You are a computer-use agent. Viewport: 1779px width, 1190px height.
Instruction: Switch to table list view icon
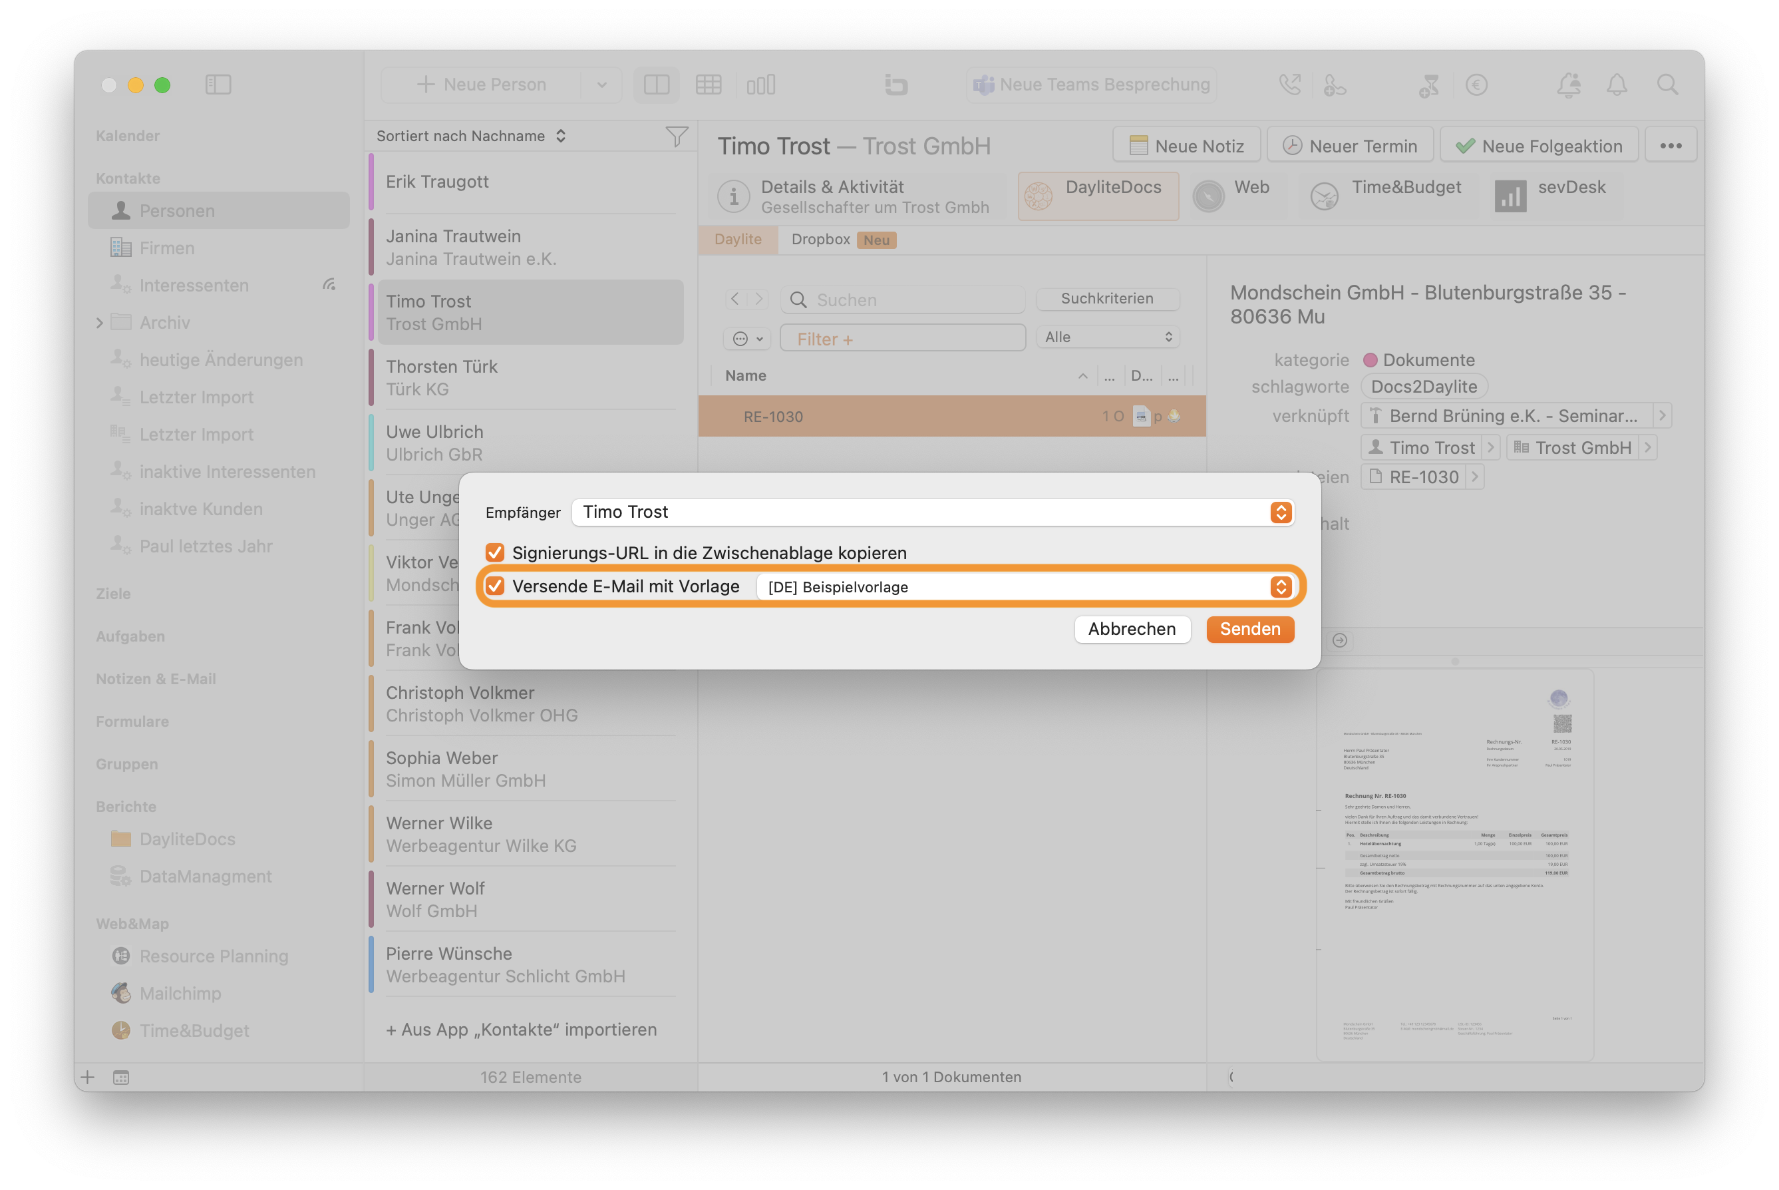click(x=709, y=85)
